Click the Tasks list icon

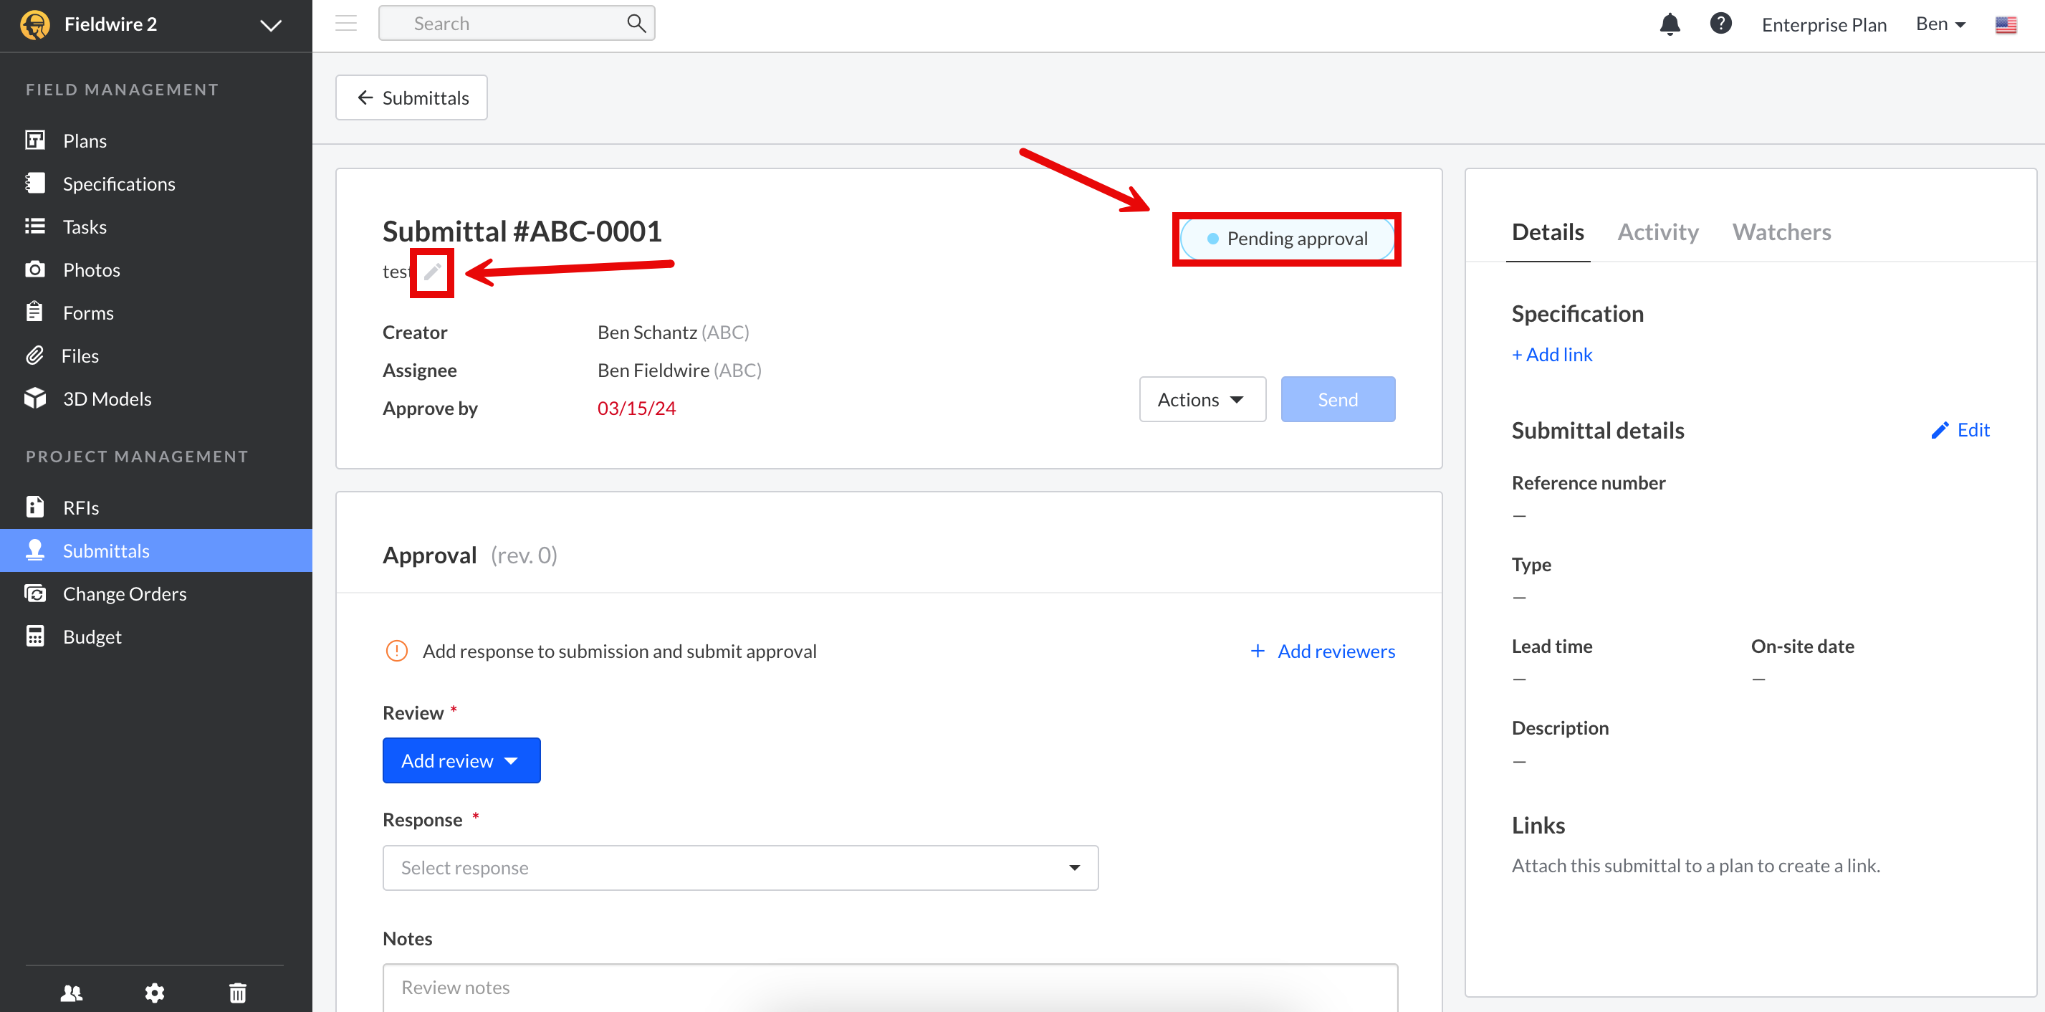point(35,226)
